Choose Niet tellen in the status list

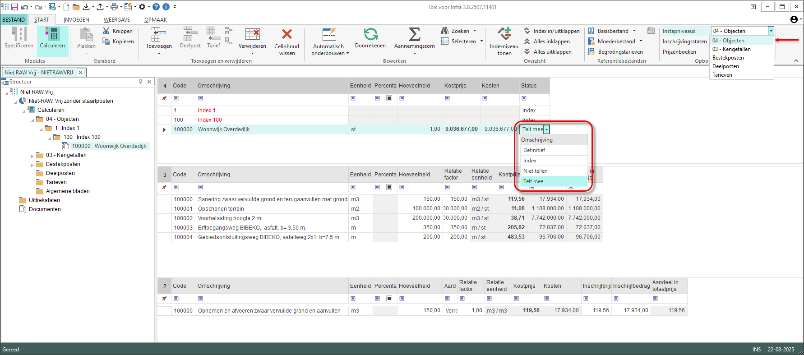pos(536,171)
